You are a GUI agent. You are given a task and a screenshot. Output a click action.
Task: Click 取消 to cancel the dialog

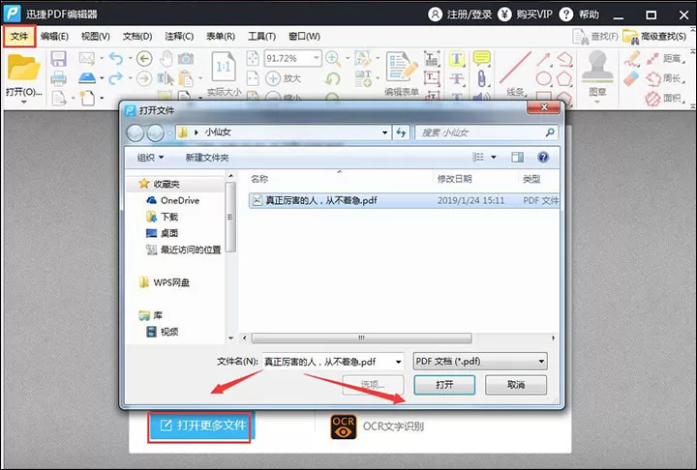point(516,385)
